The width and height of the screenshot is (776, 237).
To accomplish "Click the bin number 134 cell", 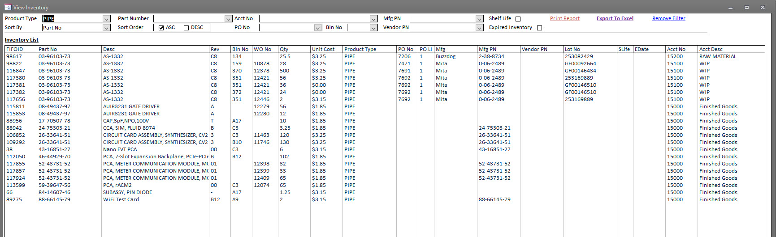I will click(x=237, y=56).
